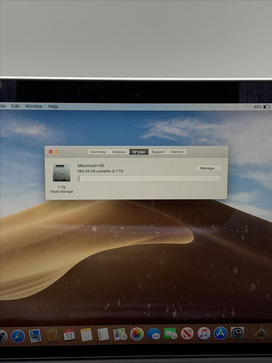272x363 pixels.
Task: Open Launchpad rocket icon in Dock
Action: [3, 336]
